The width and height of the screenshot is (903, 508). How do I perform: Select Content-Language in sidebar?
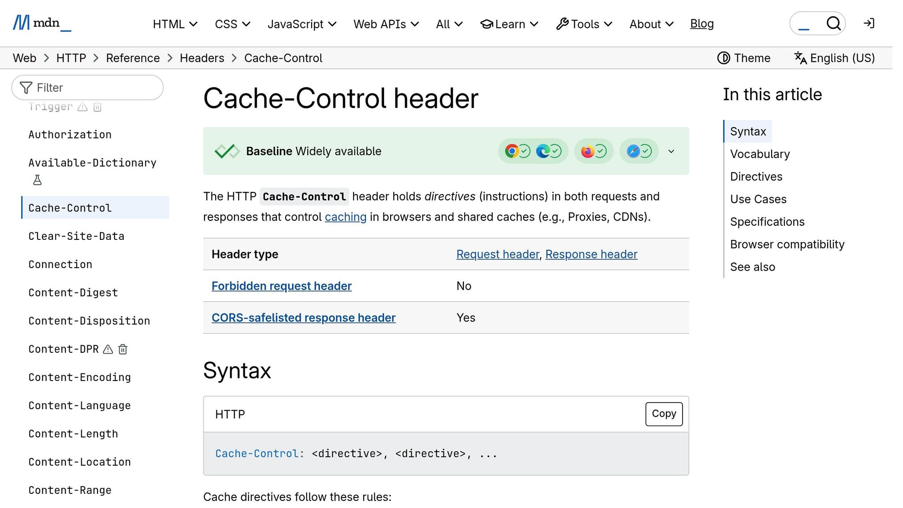click(79, 406)
